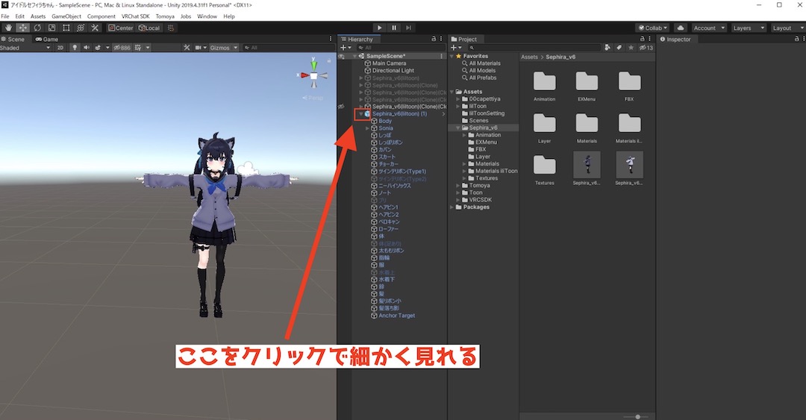The height and width of the screenshot is (420, 806).
Task: Toggle grid snapping icon next to Local
Action: (171, 28)
